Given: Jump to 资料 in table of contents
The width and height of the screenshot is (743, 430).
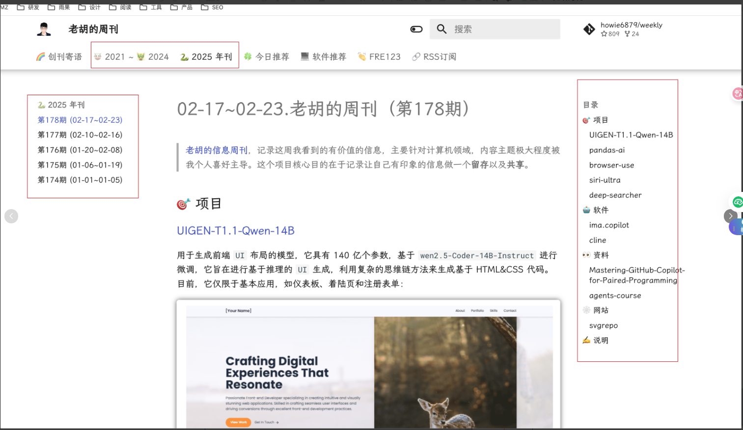Looking at the screenshot, I should point(595,255).
